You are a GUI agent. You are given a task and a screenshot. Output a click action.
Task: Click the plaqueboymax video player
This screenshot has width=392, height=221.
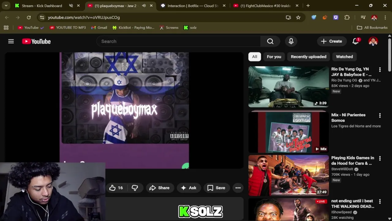[124, 110]
